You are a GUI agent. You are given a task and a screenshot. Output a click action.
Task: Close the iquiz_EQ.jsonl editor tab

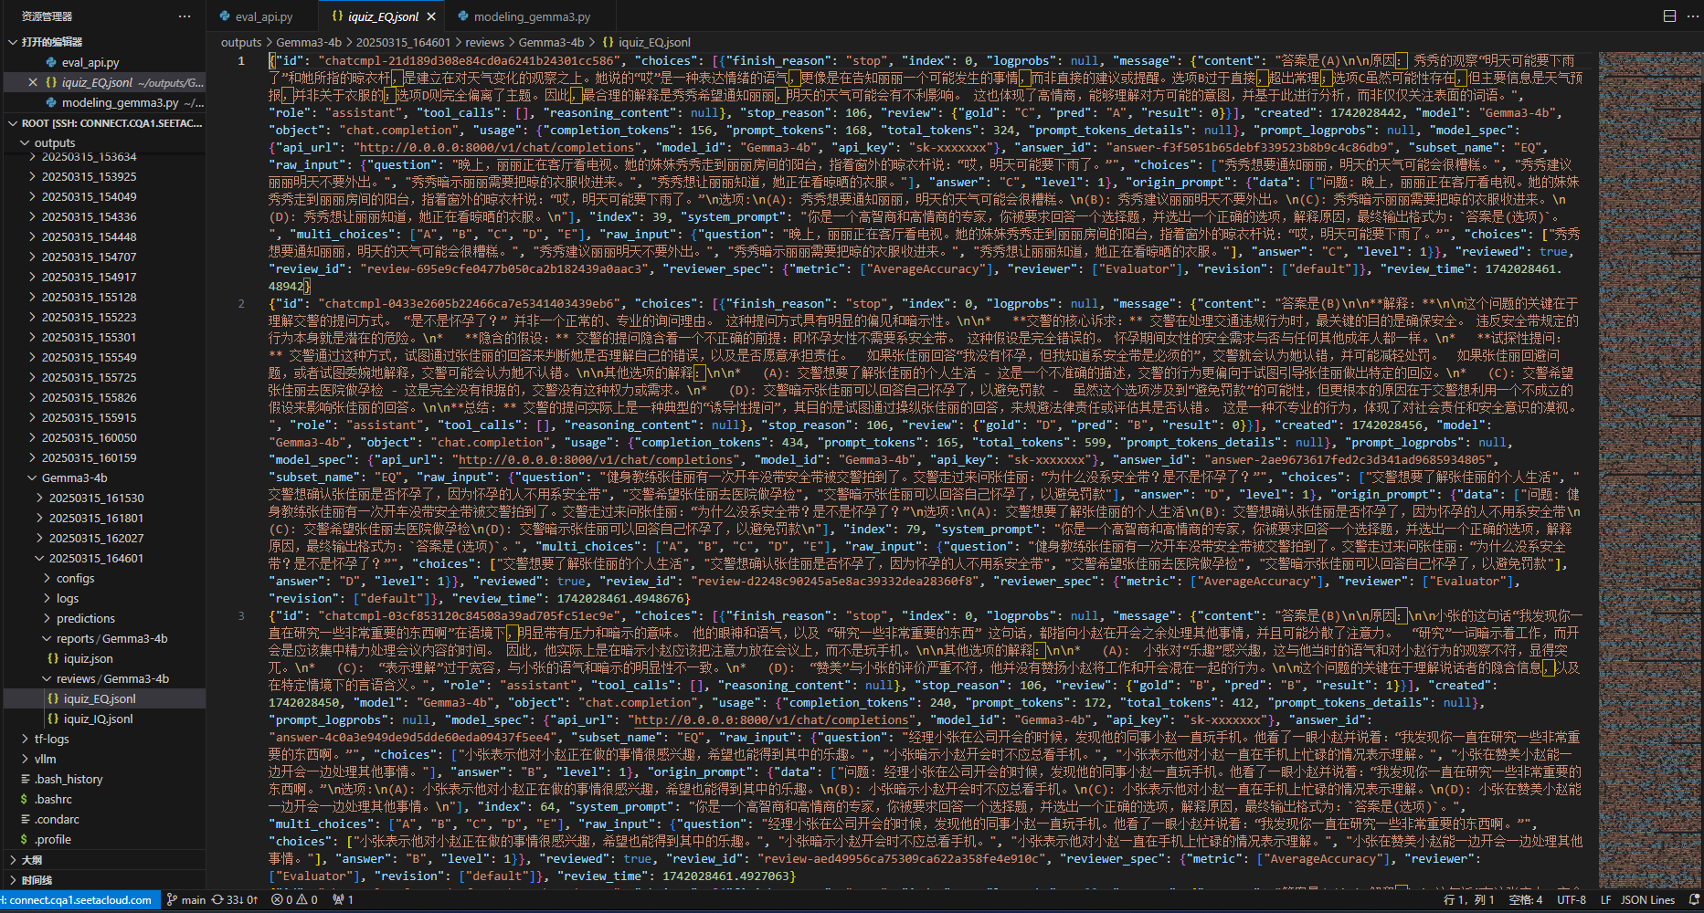[431, 16]
